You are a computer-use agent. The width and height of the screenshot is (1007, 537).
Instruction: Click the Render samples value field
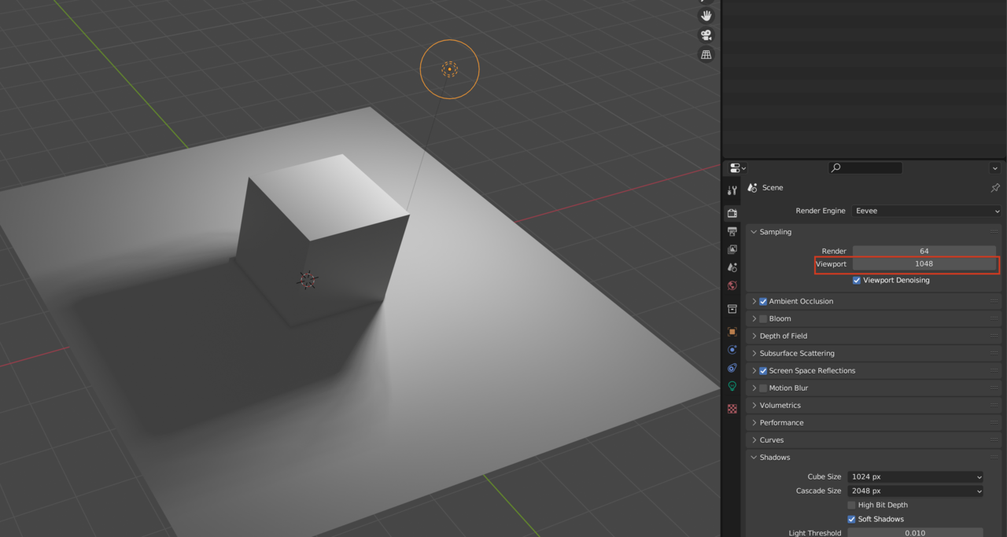click(924, 252)
